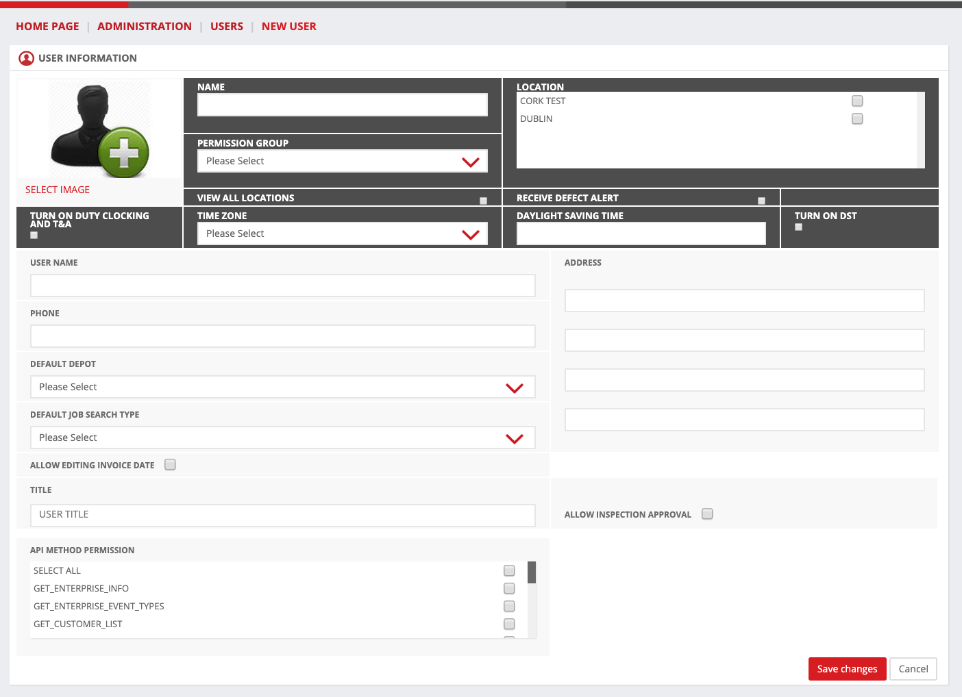Viewport: 962px width, 697px height.
Task: Click the CORK TEST location text
Action: click(x=543, y=101)
